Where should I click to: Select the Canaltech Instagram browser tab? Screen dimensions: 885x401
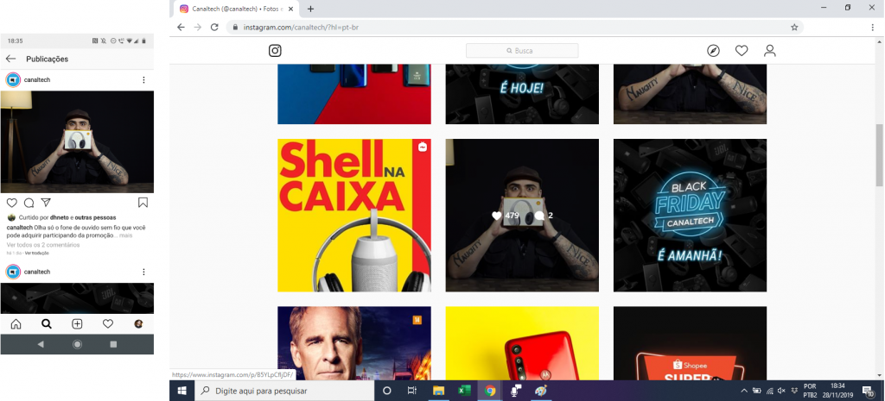click(236, 9)
